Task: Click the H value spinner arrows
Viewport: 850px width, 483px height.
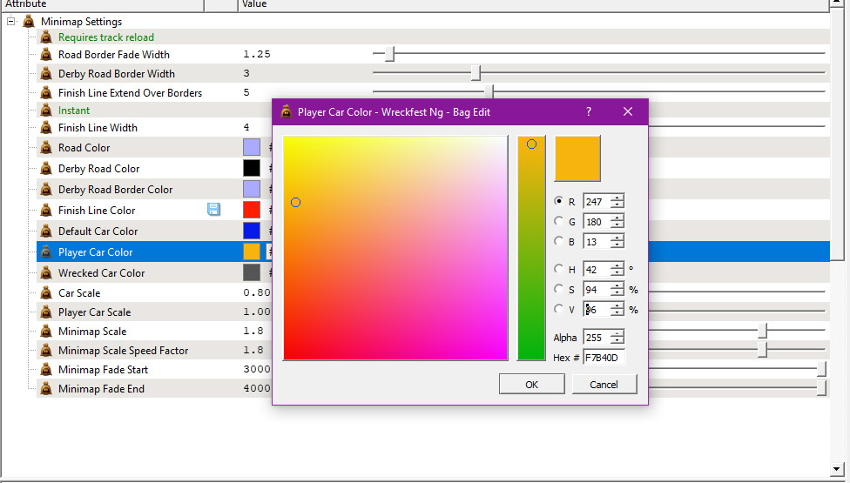Action: click(x=617, y=269)
